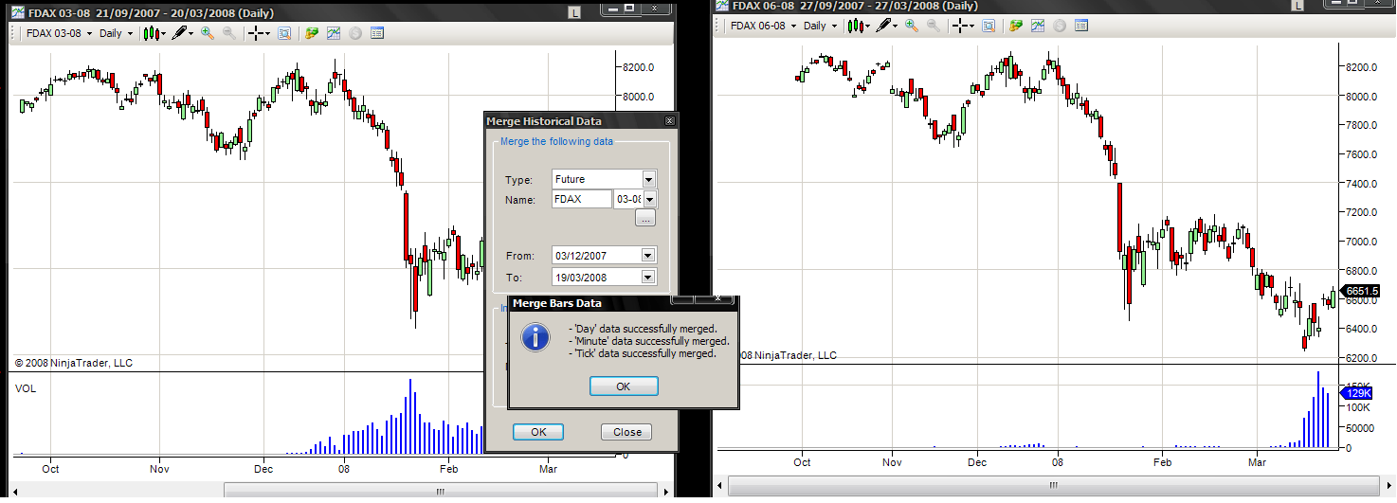Image resolution: width=1397 pixels, height=503 pixels.
Task: Open From date dropdown 03/12/2007
Action: [648, 255]
